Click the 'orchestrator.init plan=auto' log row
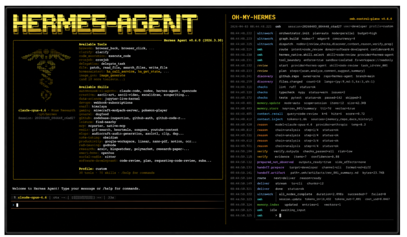Image resolution: width=407 pixels, height=237 pixels. [303, 33]
